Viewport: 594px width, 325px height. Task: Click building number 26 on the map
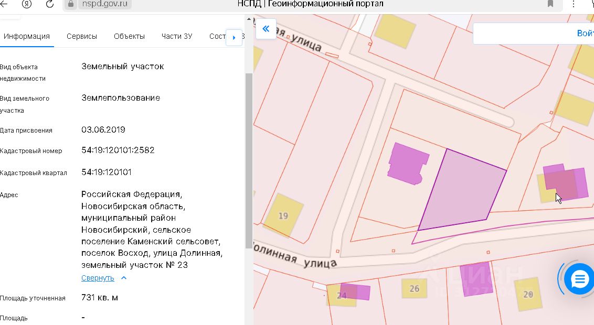click(x=414, y=288)
